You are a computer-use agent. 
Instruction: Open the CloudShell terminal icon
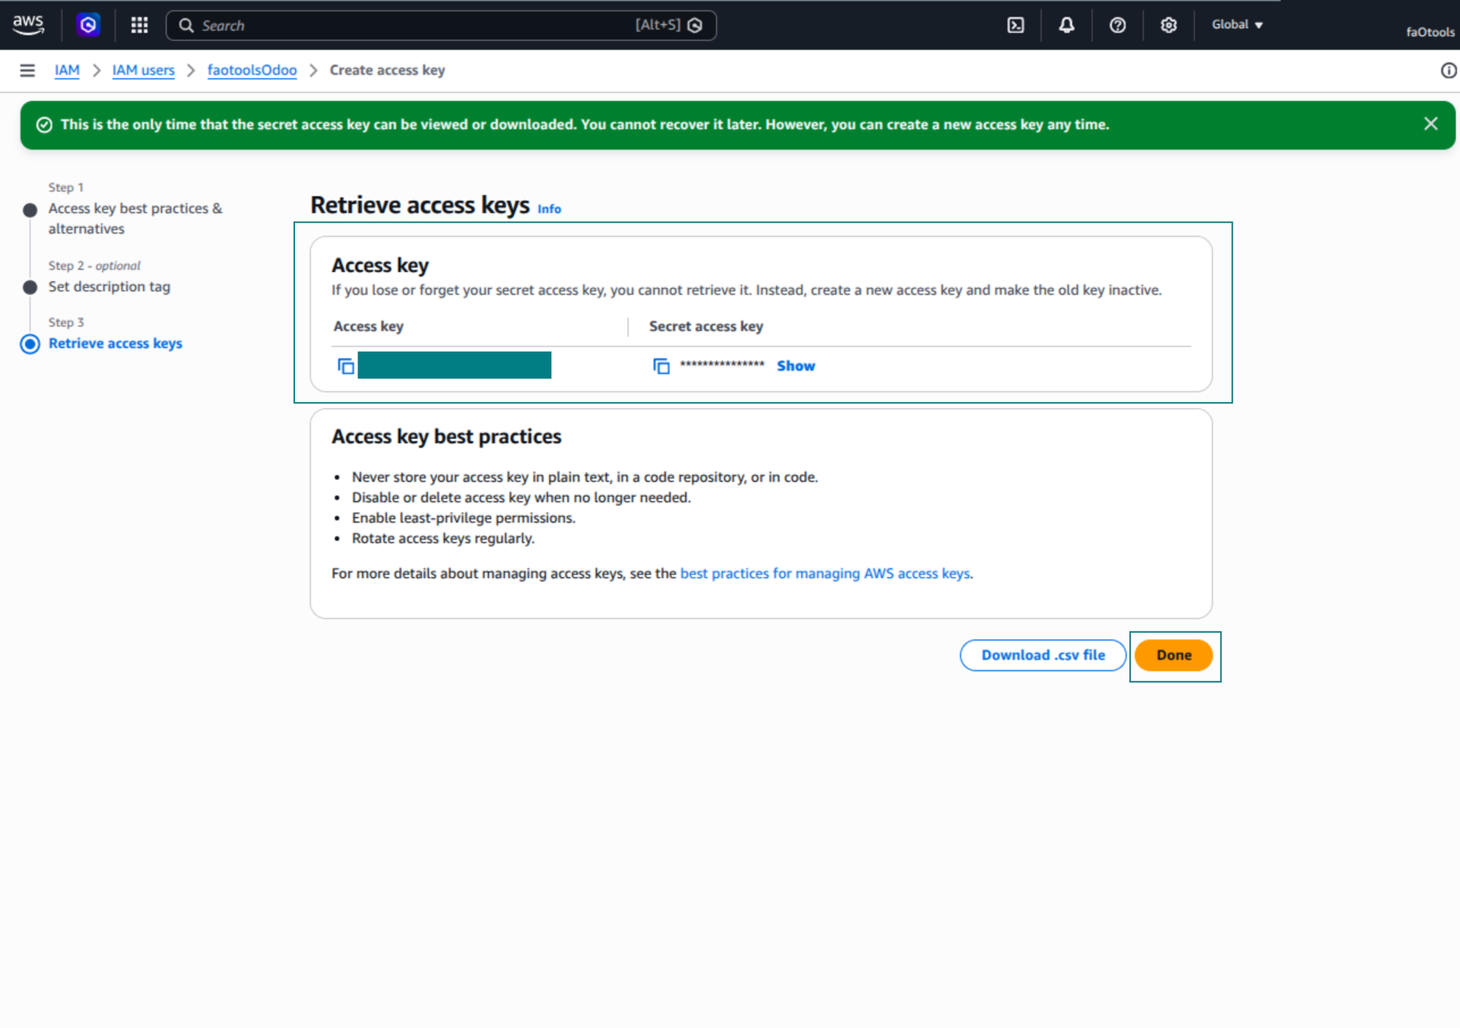[1015, 25]
